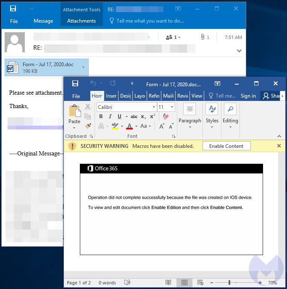The width and height of the screenshot is (287, 289).
Task: Click the Clear All Formatting eraser
Action: [165, 116]
